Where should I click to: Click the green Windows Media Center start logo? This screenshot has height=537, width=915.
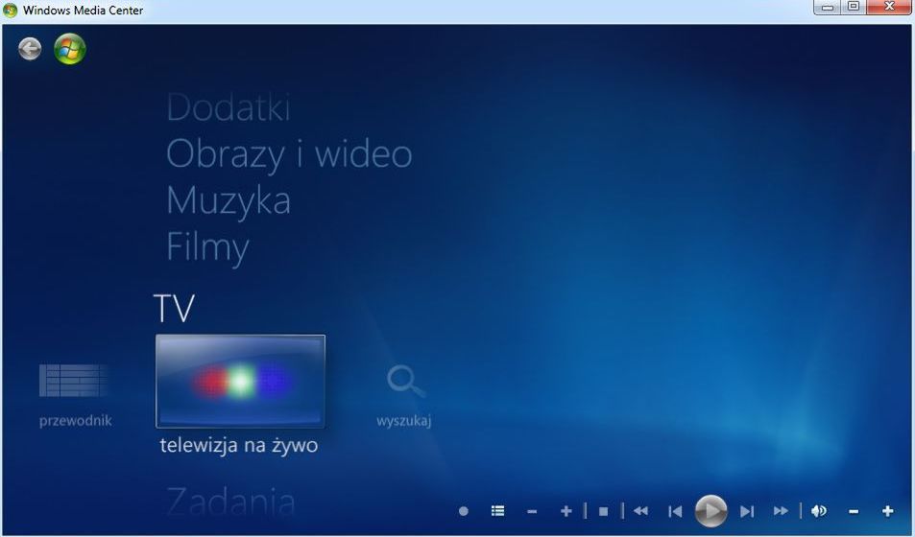70,48
